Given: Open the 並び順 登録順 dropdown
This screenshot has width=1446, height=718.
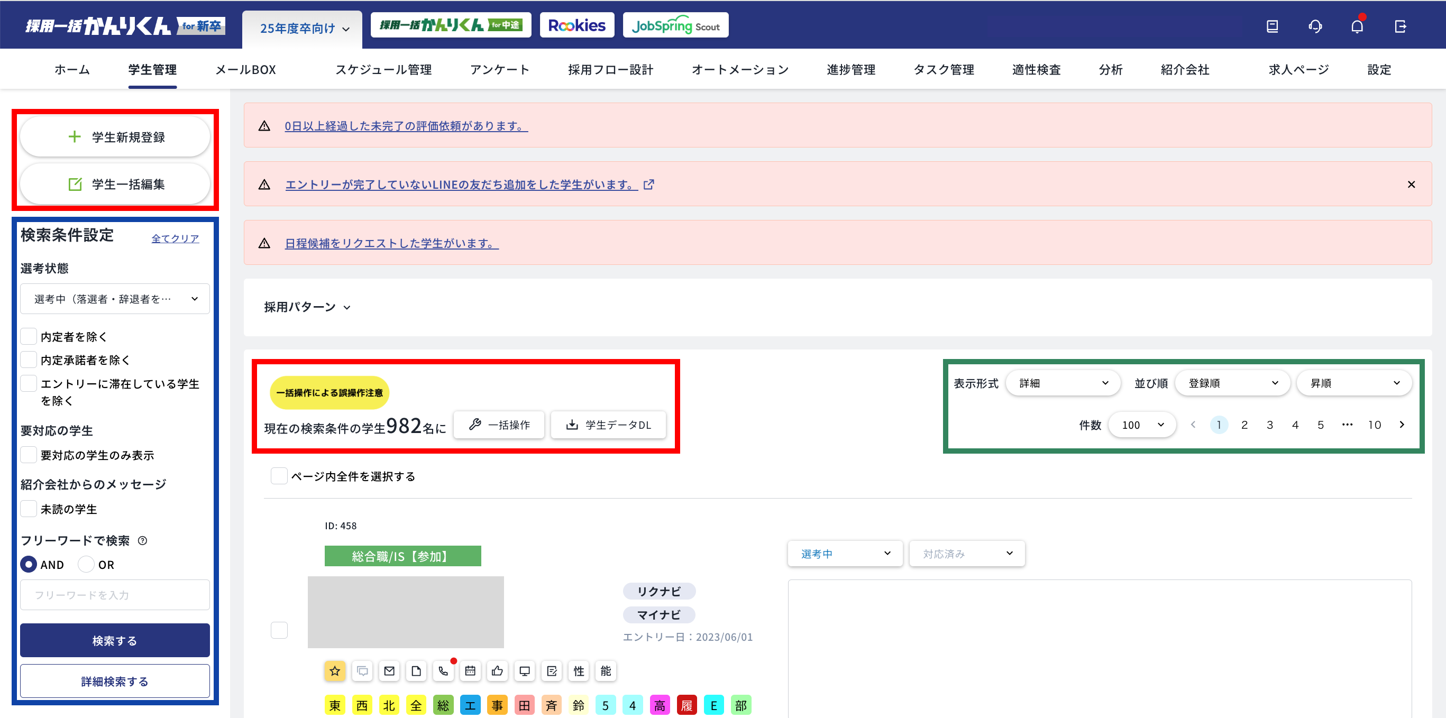Looking at the screenshot, I should (1232, 383).
